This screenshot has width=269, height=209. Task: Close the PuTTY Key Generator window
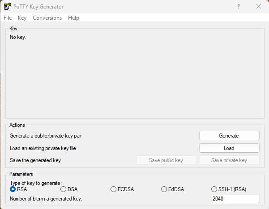tap(259, 7)
